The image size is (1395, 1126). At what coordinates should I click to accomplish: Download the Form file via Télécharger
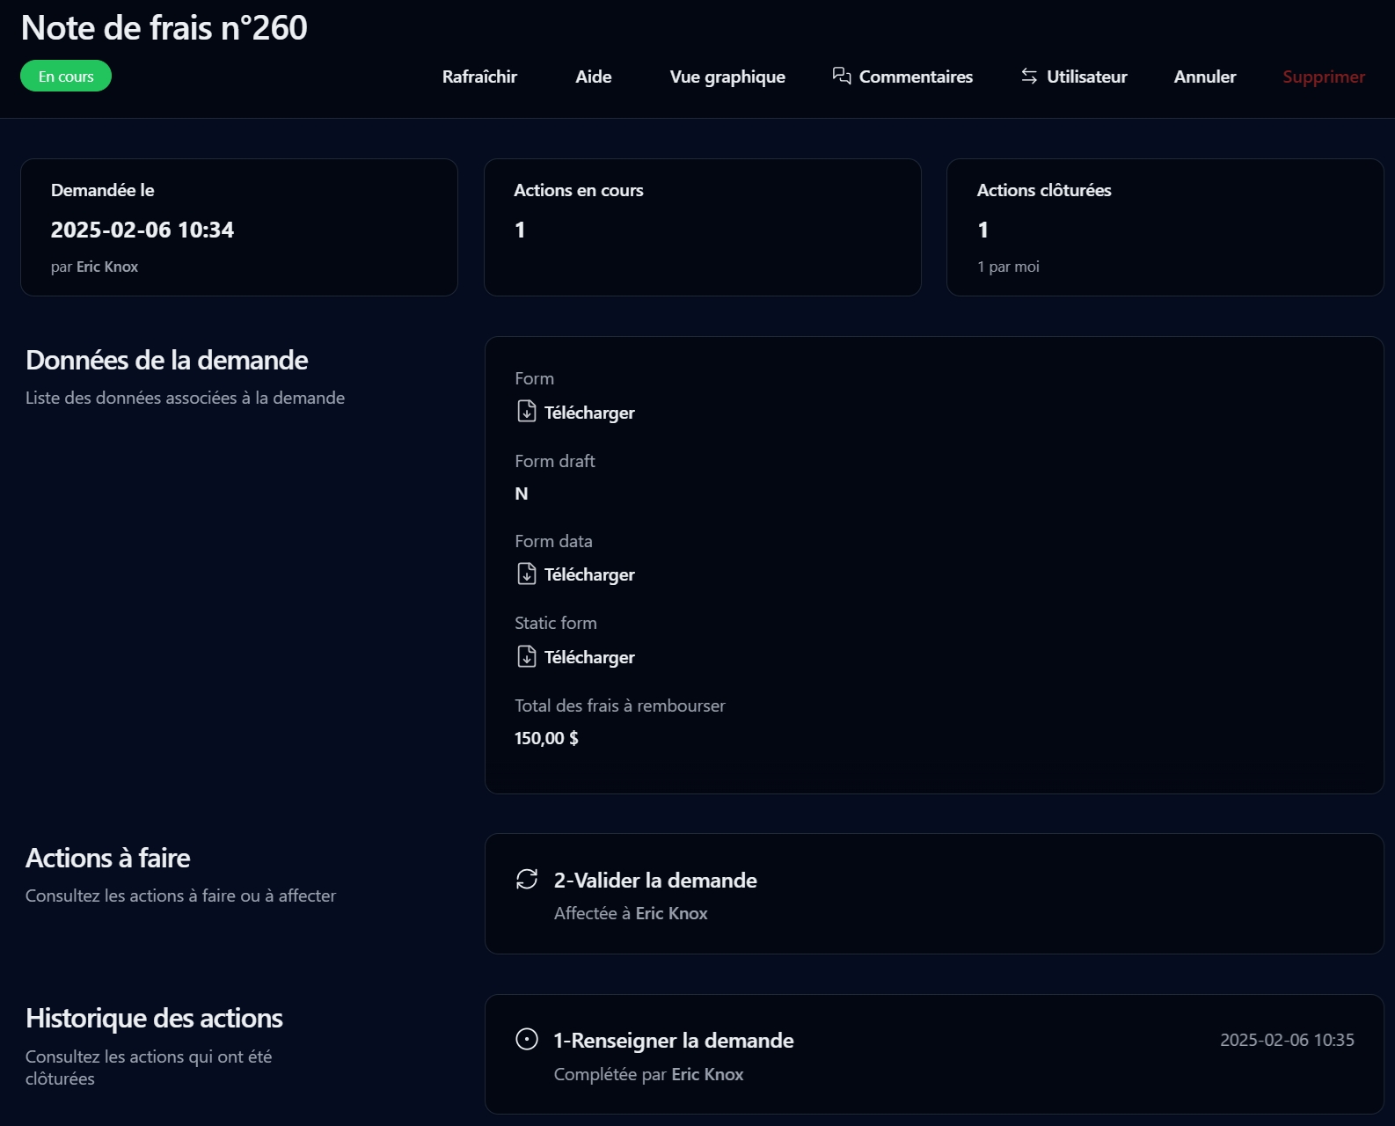(588, 413)
